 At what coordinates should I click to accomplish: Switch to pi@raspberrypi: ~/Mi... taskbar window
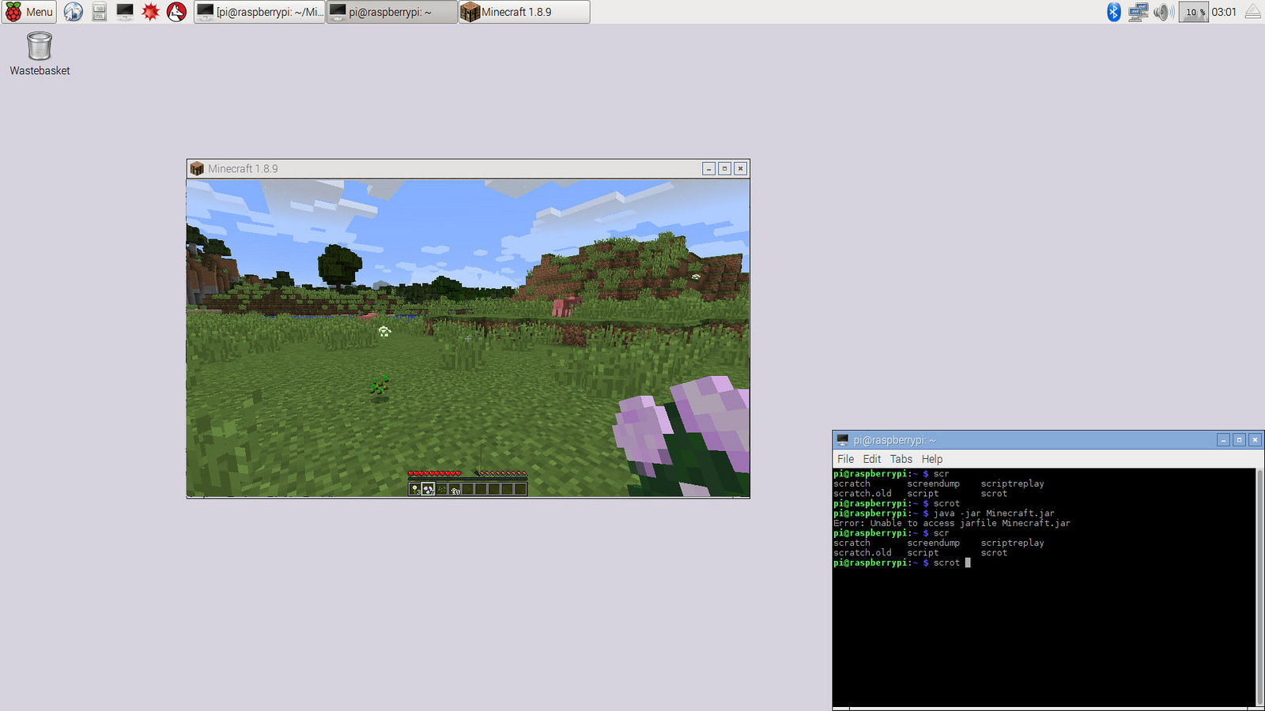click(x=260, y=12)
